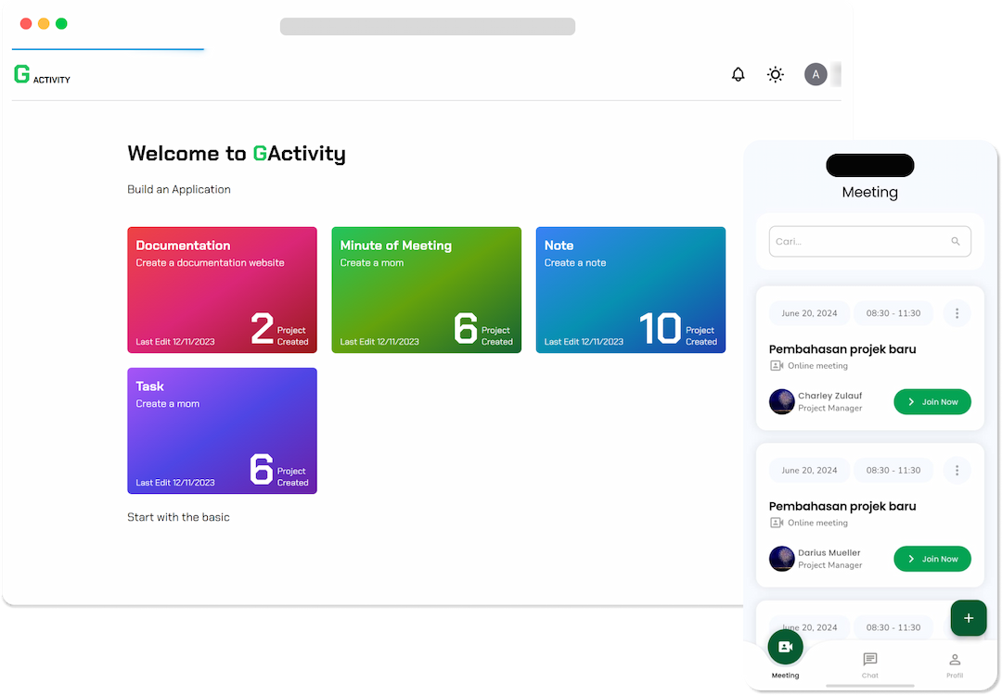Click the GActivity logo in header
This screenshot has height=695, width=1002.
pyautogui.click(x=42, y=75)
